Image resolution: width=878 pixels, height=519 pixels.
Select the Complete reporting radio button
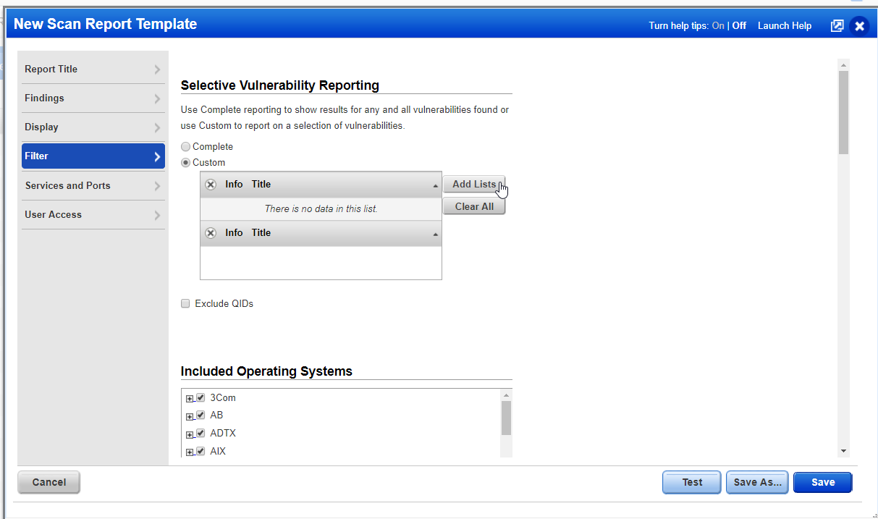click(185, 146)
